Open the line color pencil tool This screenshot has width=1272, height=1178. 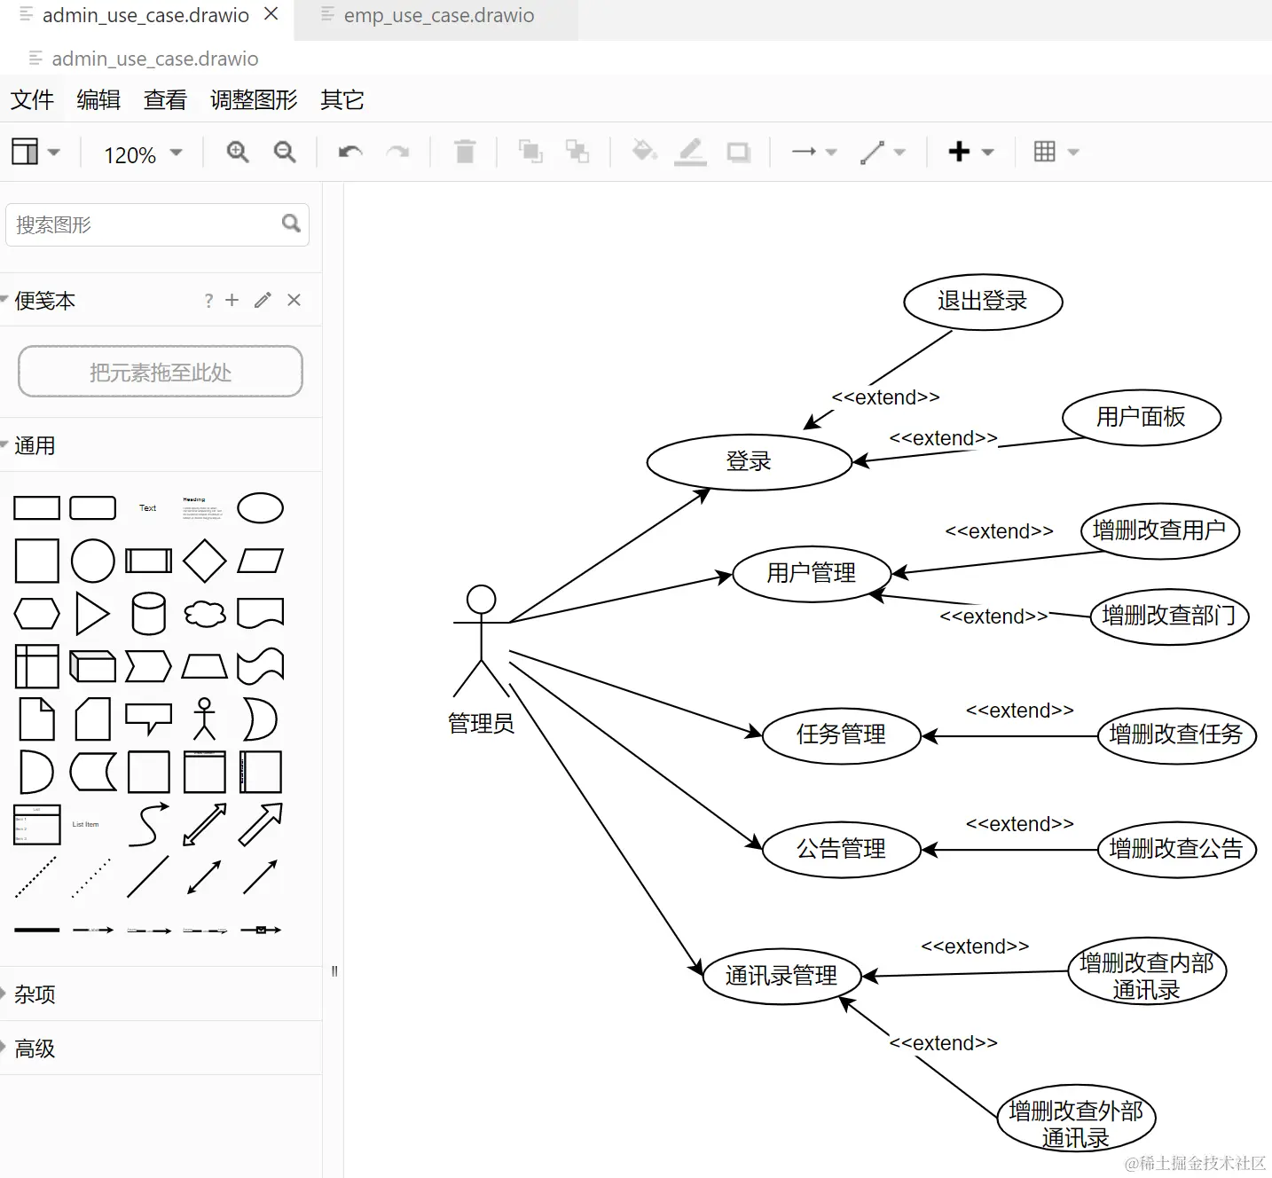690,152
